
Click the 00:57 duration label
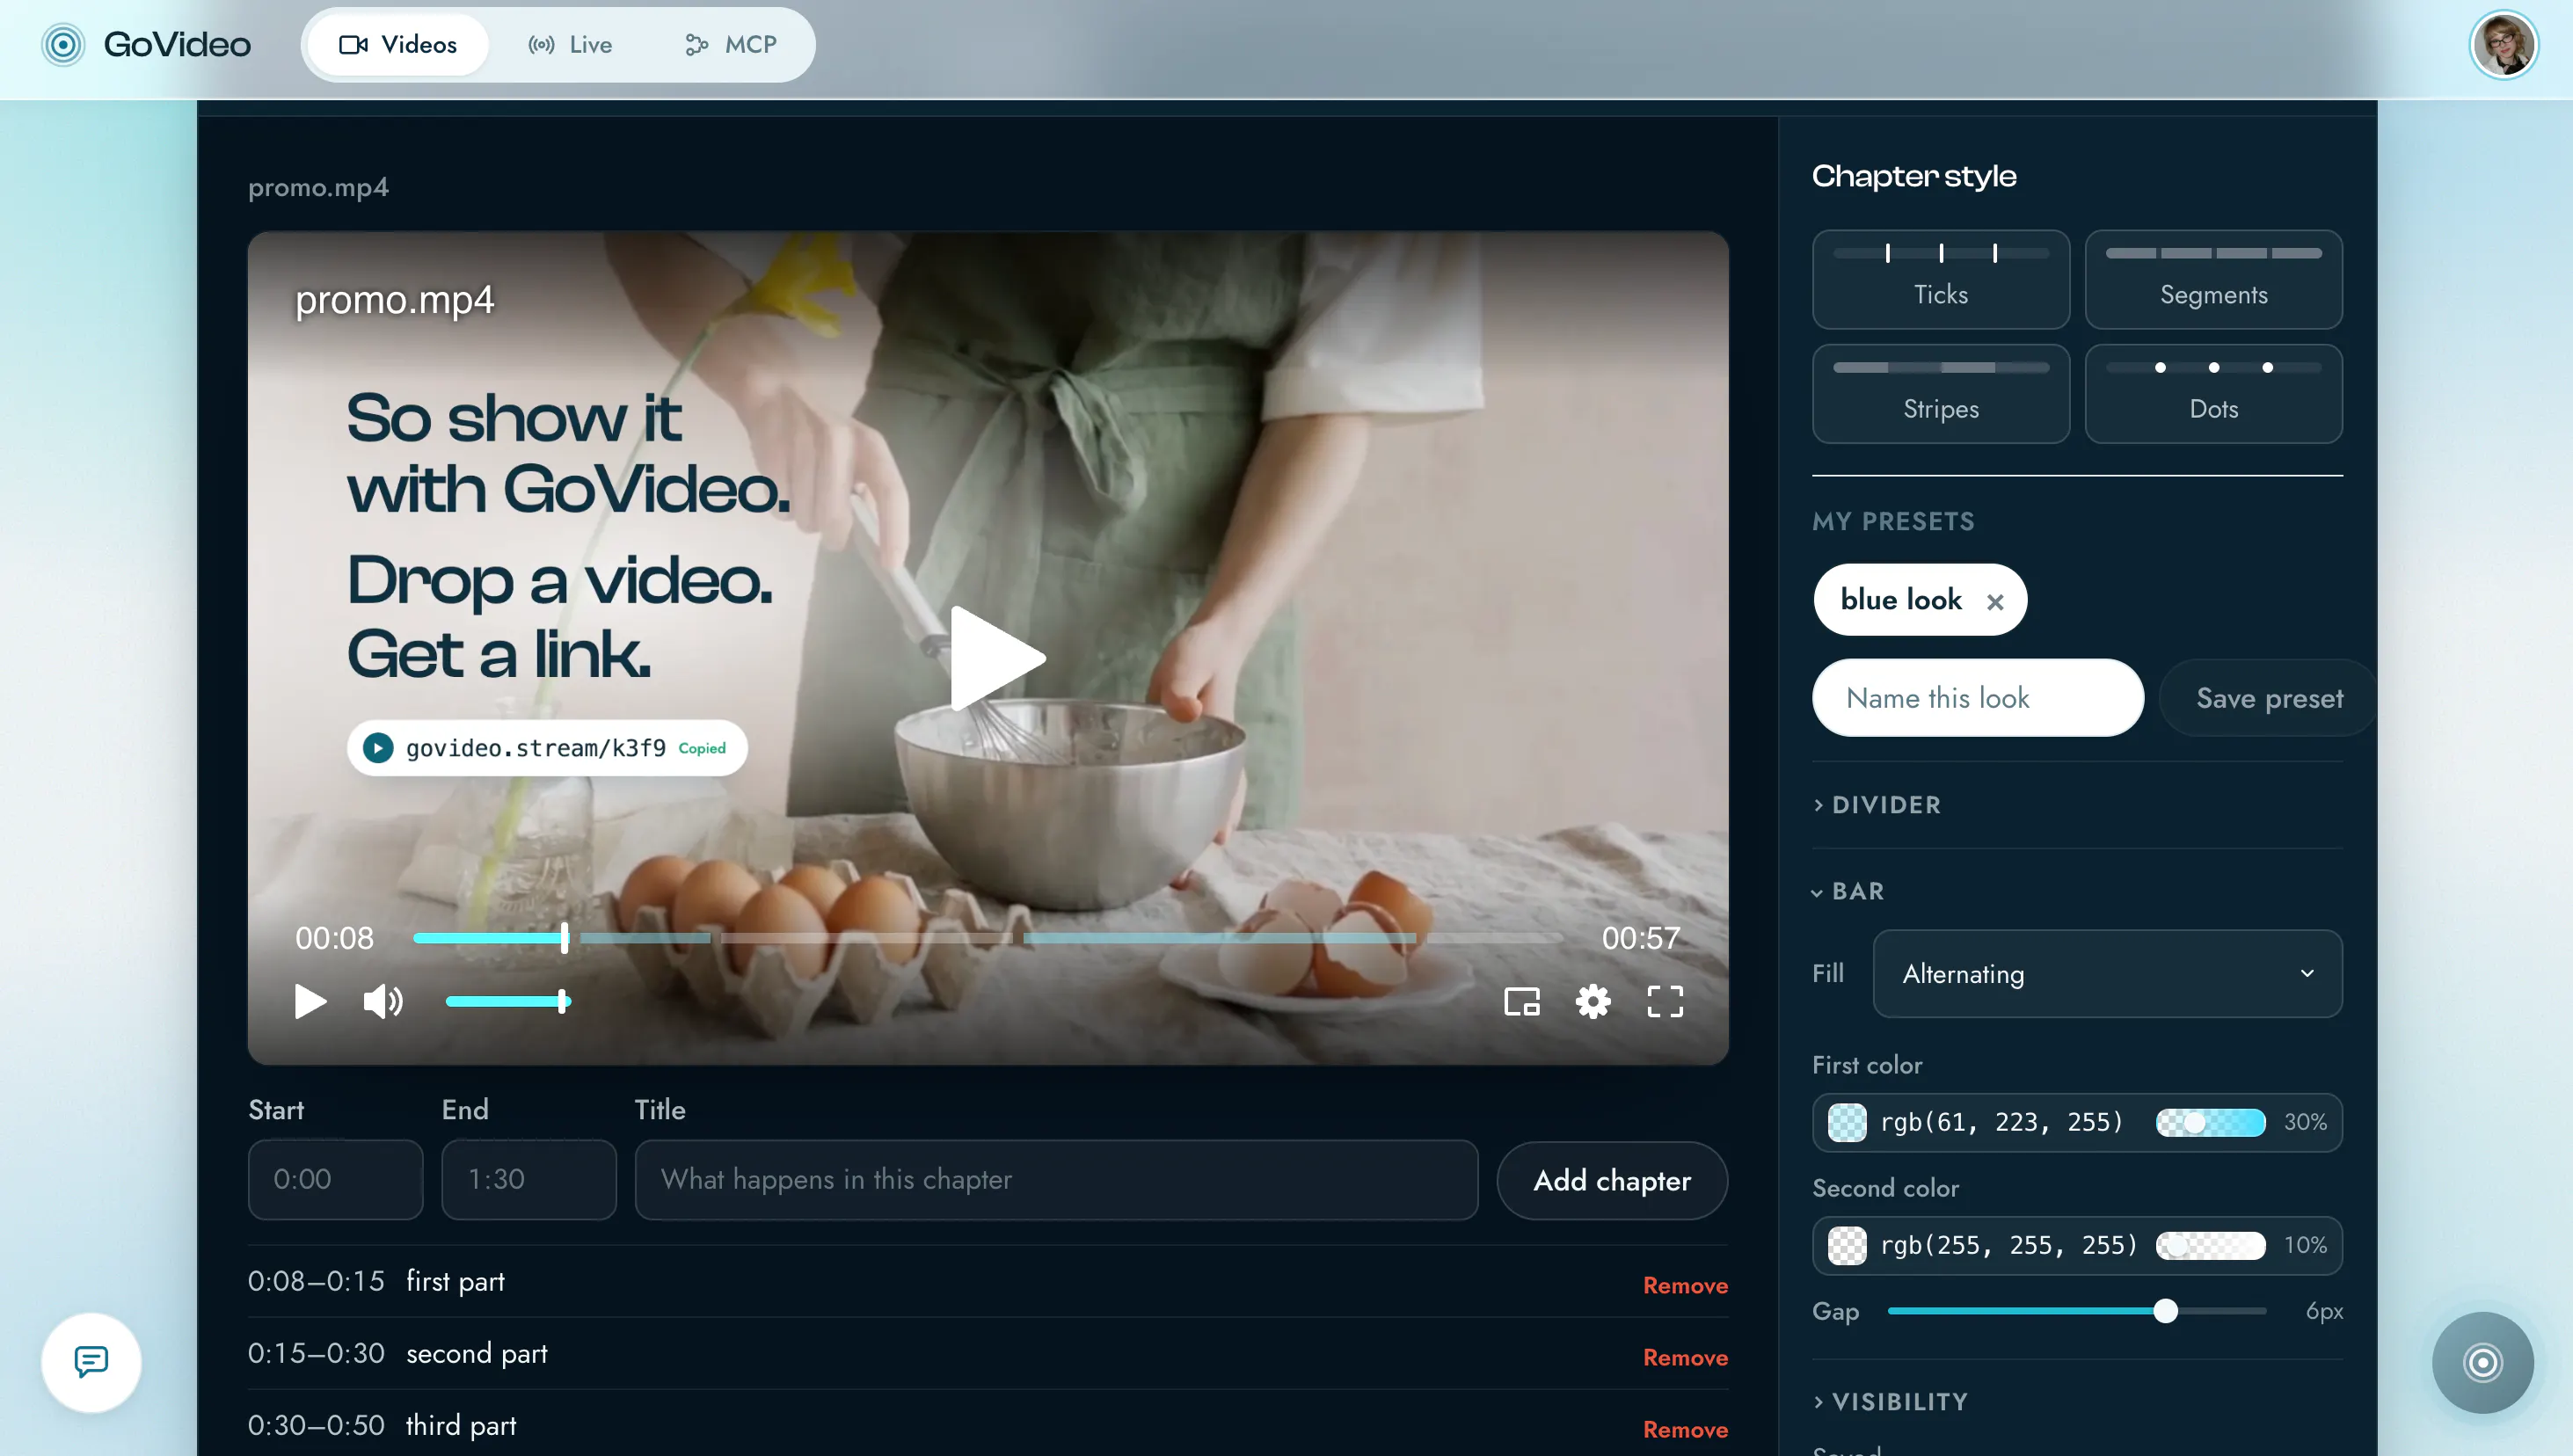point(1640,938)
